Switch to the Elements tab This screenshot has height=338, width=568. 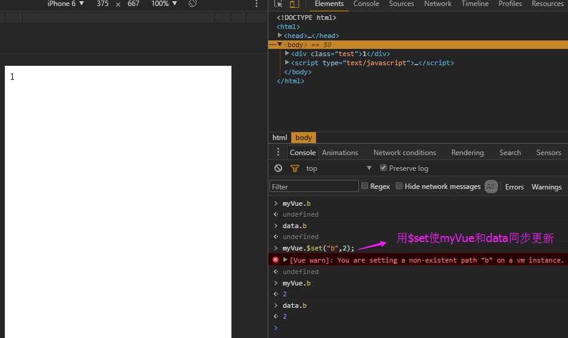[329, 4]
